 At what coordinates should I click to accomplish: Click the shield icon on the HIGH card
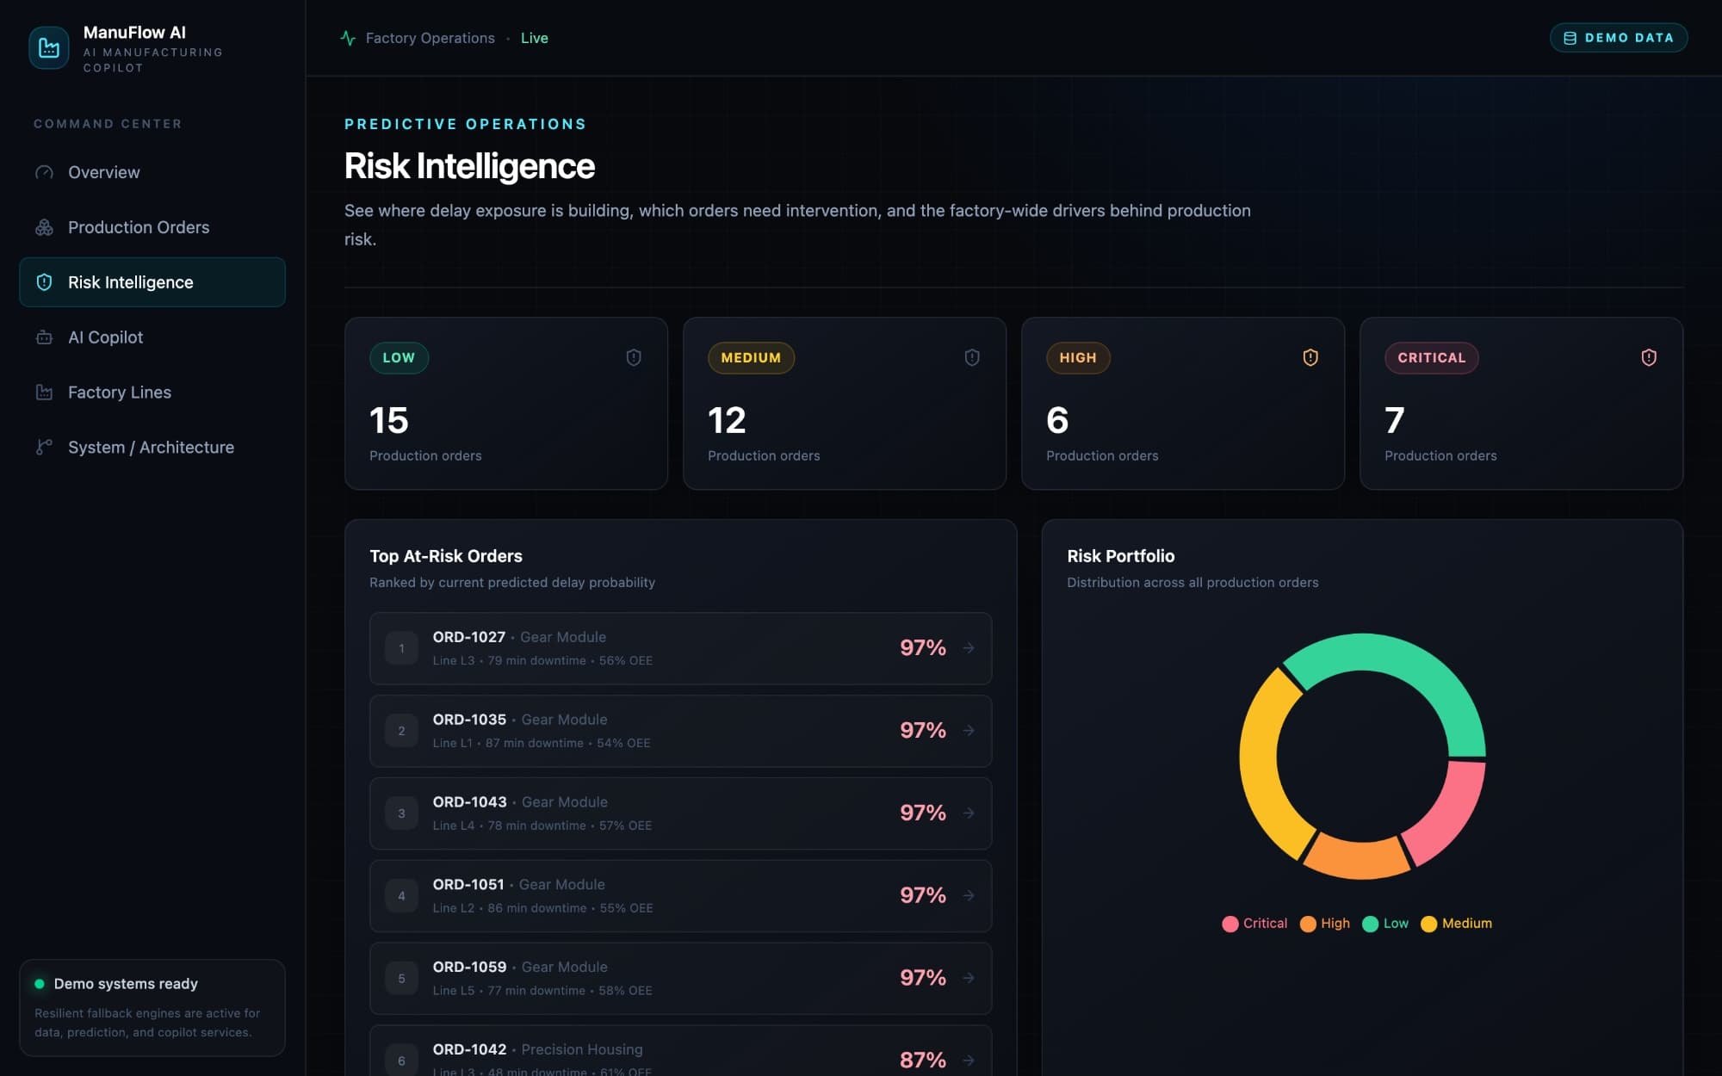1310,357
